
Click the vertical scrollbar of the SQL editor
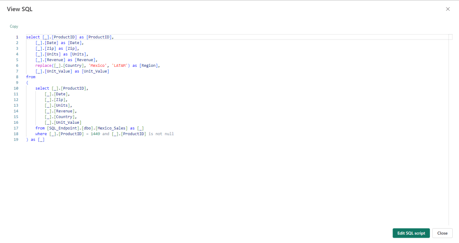[x=449, y=130]
